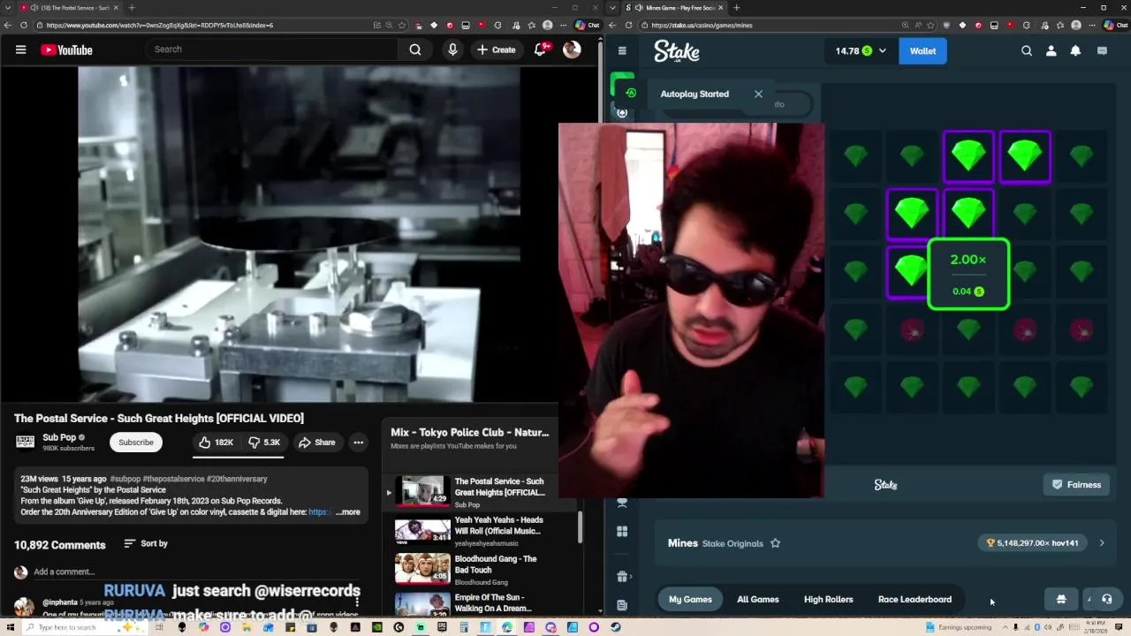Switch to the My Games tab
The image size is (1131, 636).
click(x=690, y=599)
